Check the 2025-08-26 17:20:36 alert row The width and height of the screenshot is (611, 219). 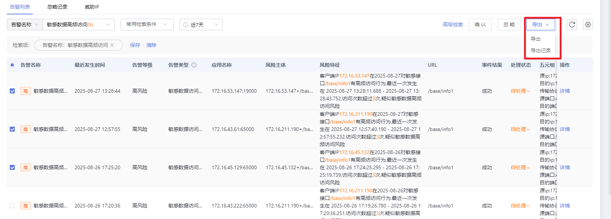click(x=12, y=206)
